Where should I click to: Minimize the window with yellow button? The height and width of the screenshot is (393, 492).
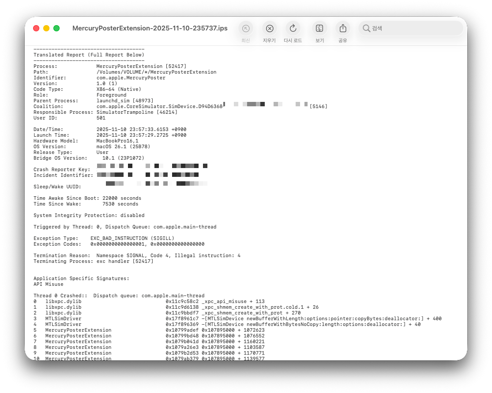tap(46, 28)
